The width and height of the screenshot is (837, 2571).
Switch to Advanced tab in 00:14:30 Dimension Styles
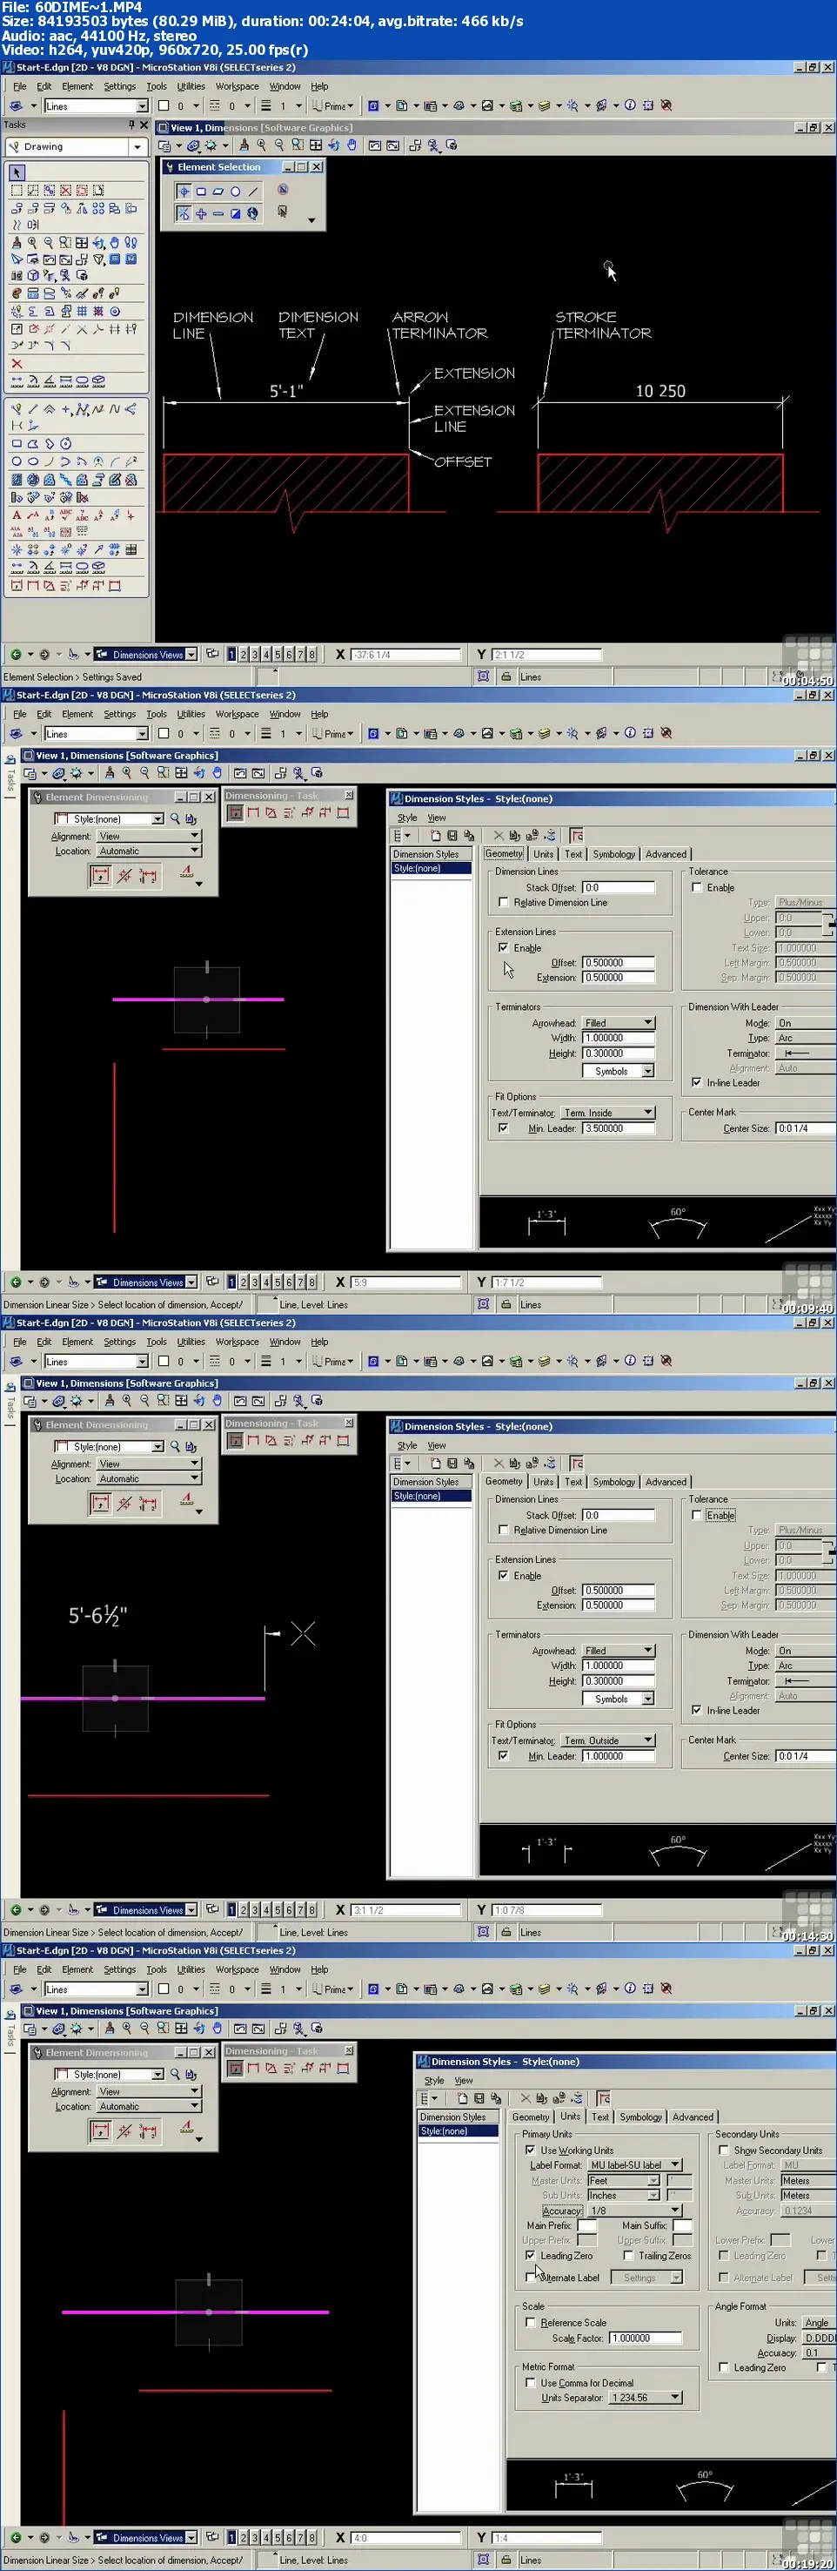pos(666,1482)
